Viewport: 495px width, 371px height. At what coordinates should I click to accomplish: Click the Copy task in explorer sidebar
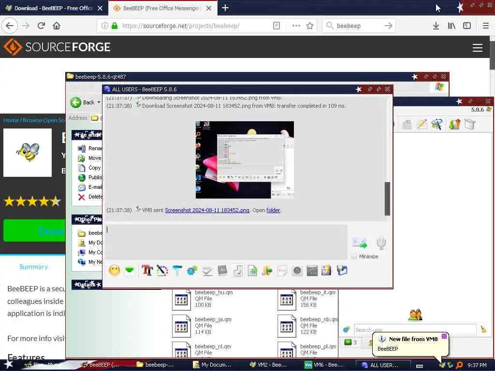click(x=89, y=168)
